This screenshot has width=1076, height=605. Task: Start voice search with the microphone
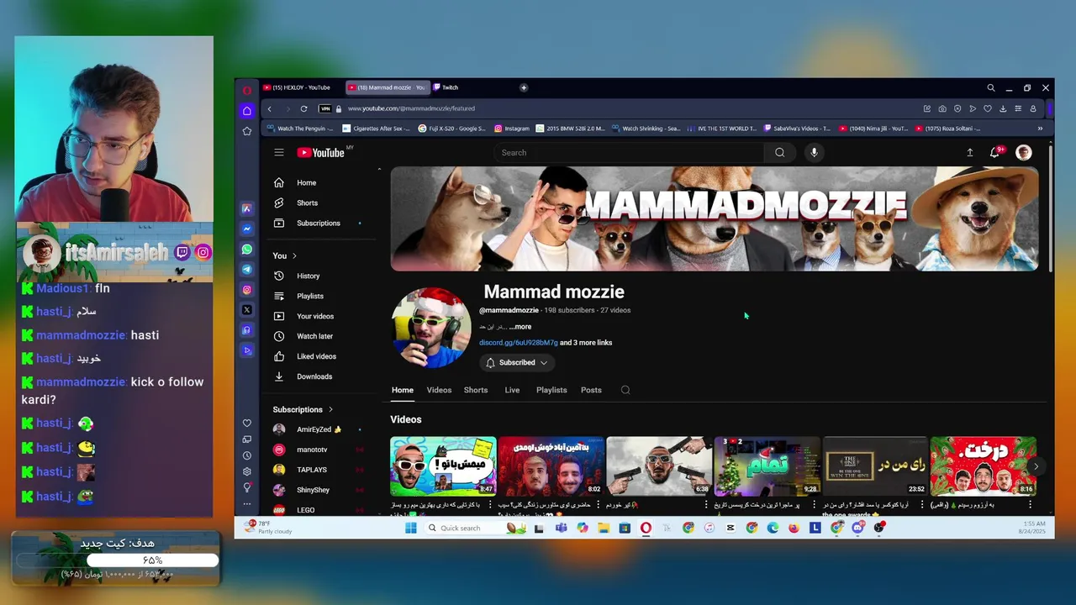[814, 153]
